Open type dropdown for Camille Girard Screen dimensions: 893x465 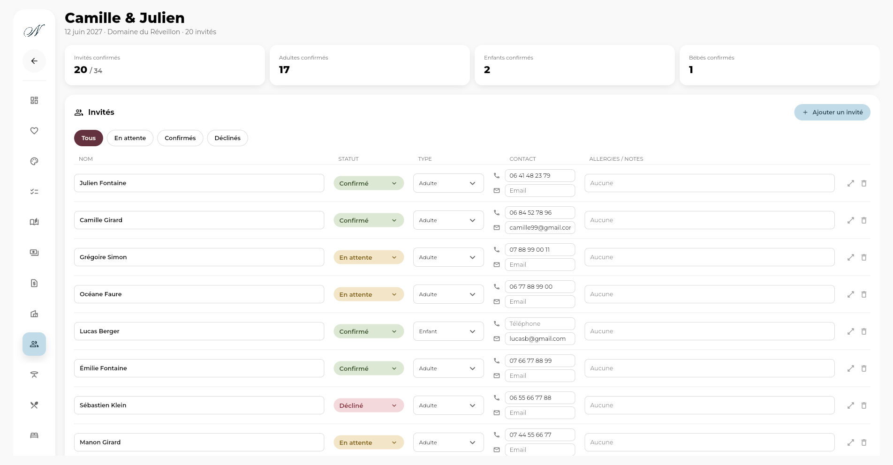coord(448,220)
